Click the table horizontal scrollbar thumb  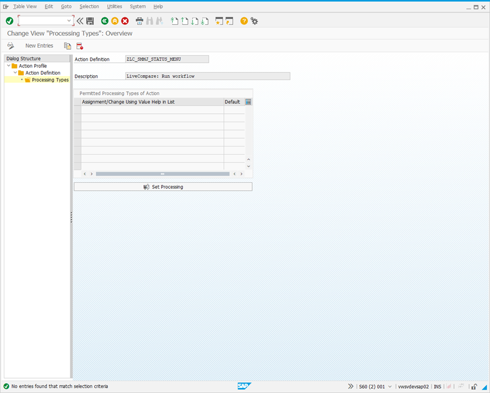coord(163,174)
